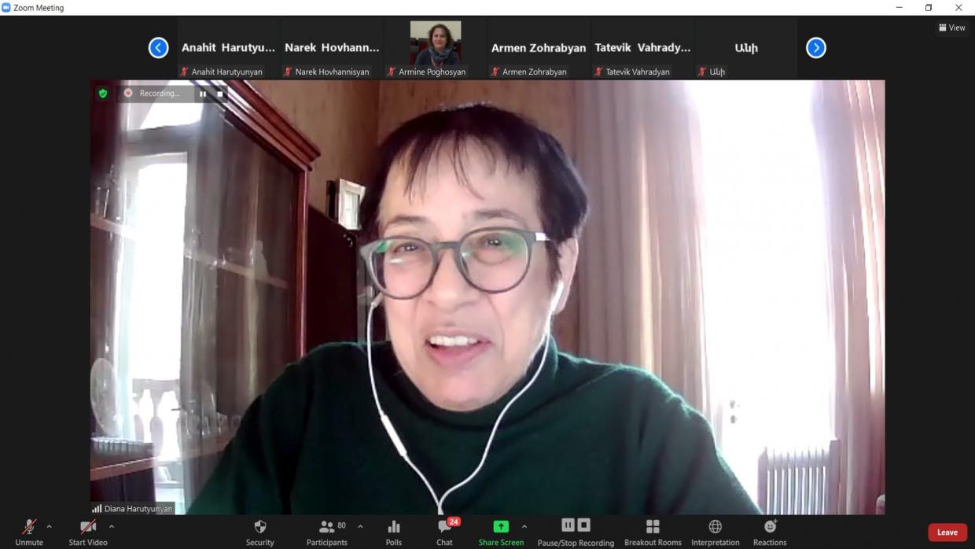The width and height of the screenshot is (975, 549).
Task: Click the red Leave button
Action: tap(947, 532)
